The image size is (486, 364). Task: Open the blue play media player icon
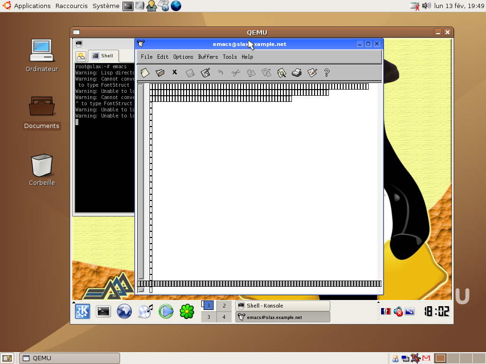point(166,311)
